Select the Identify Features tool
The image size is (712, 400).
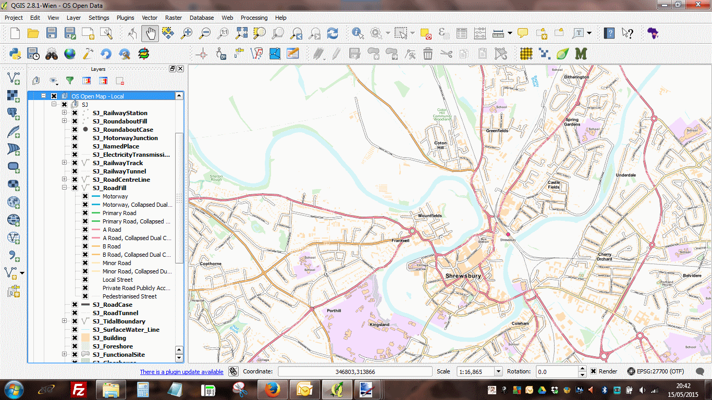pyautogui.click(x=358, y=33)
